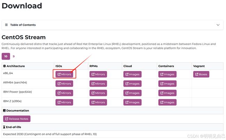Viewport: 226px width, 140px height.
Task: Click external-link icon in x86_64 Cloud Images
Action: pyautogui.click(x=127, y=74)
